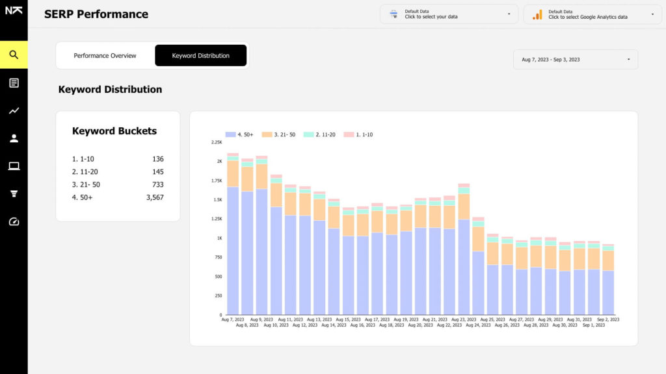This screenshot has width=666, height=374.
Task: Click the Sep 2, 2023 chart bar
Action: coord(608,279)
